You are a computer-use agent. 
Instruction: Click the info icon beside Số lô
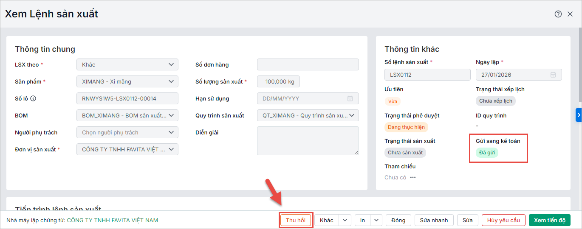coord(33,98)
